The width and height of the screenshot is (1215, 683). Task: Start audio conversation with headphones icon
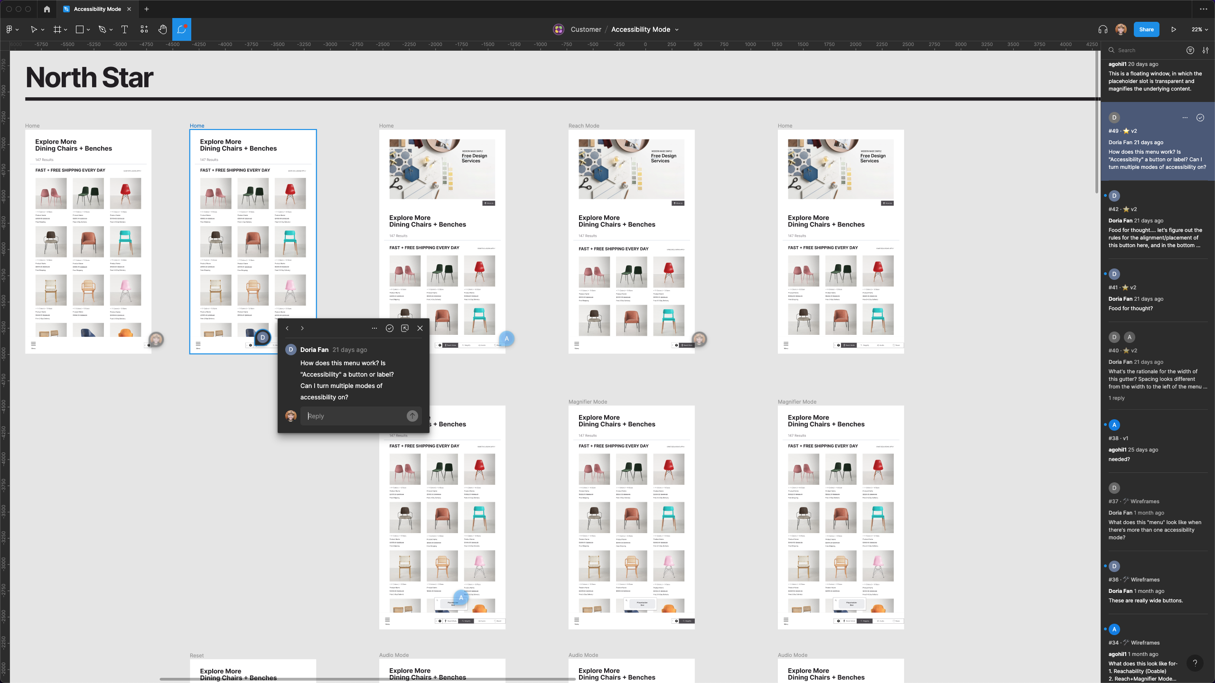tap(1103, 29)
